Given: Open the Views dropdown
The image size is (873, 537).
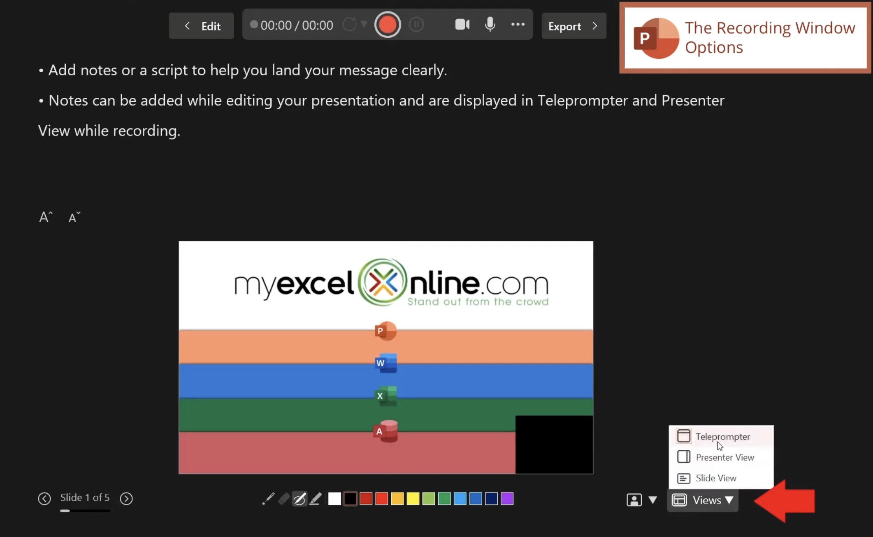Looking at the screenshot, I should [703, 500].
